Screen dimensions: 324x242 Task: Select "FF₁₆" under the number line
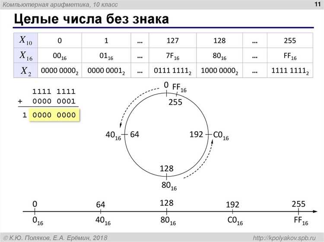point(301,221)
